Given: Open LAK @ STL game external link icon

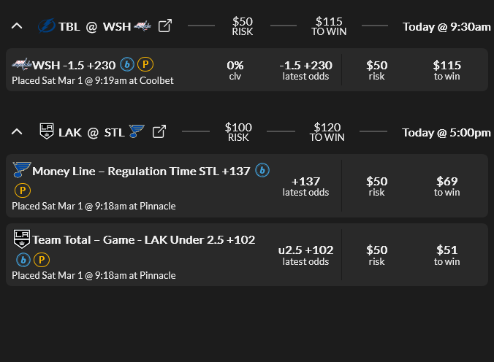Looking at the screenshot, I should point(159,132).
